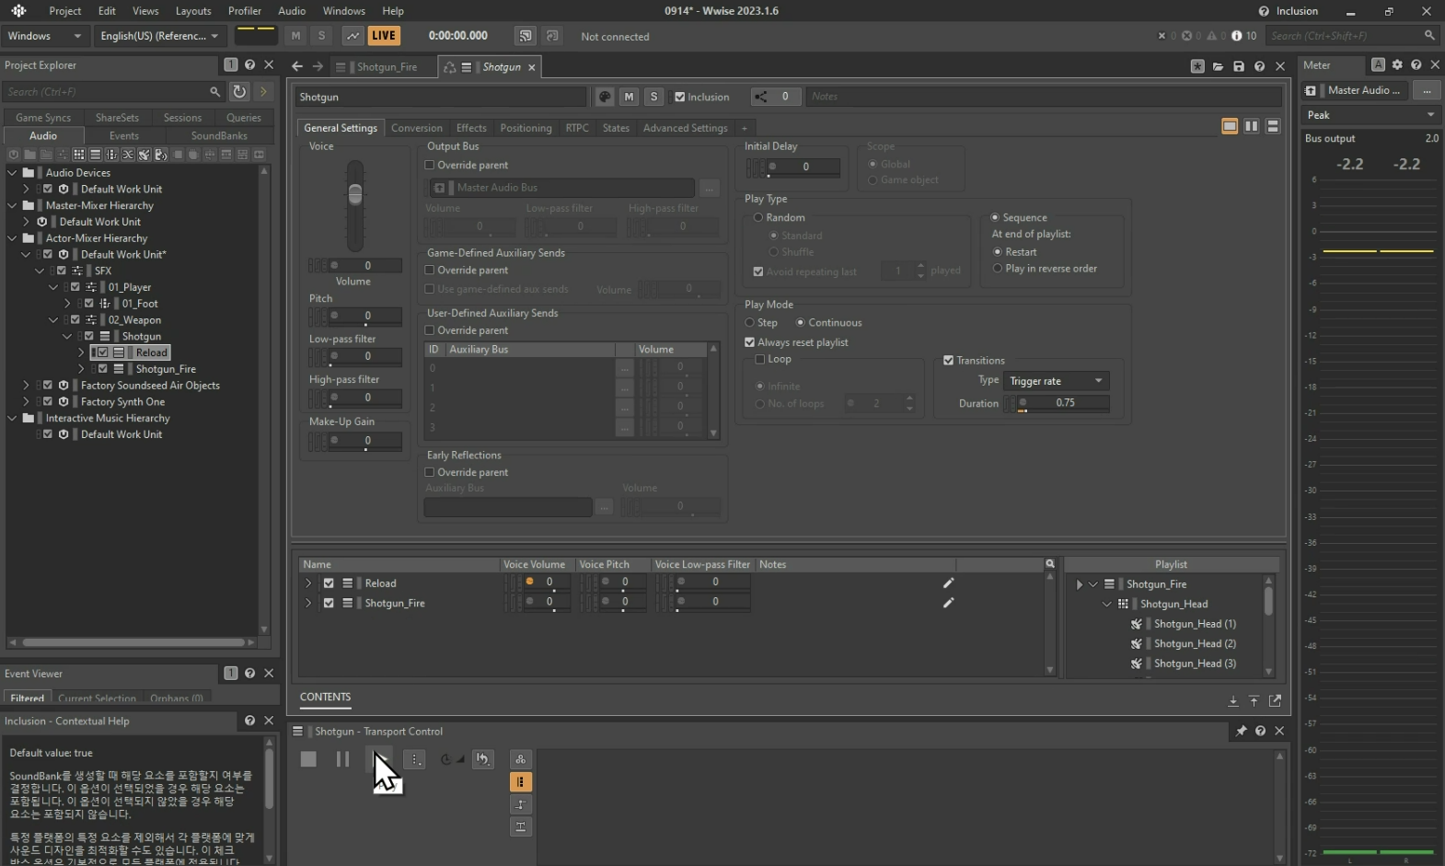Click the Solo S button beside Shotgun name
Image resolution: width=1445 pixels, height=866 pixels.
click(x=653, y=97)
